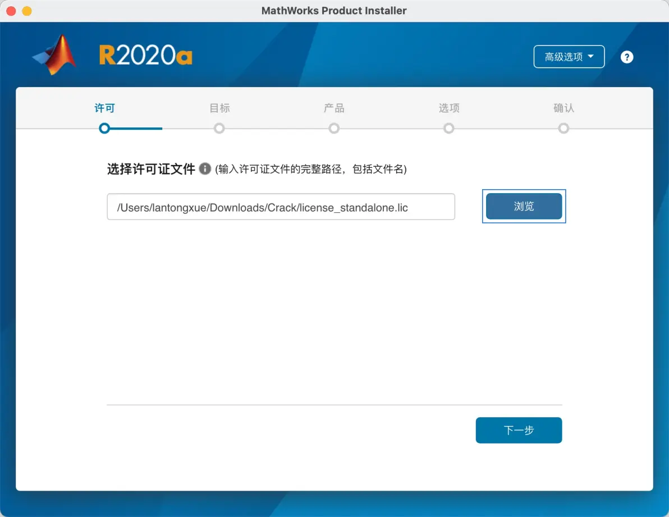Click the progress marker under 选项
669x517 pixels.
coord(449,129)
